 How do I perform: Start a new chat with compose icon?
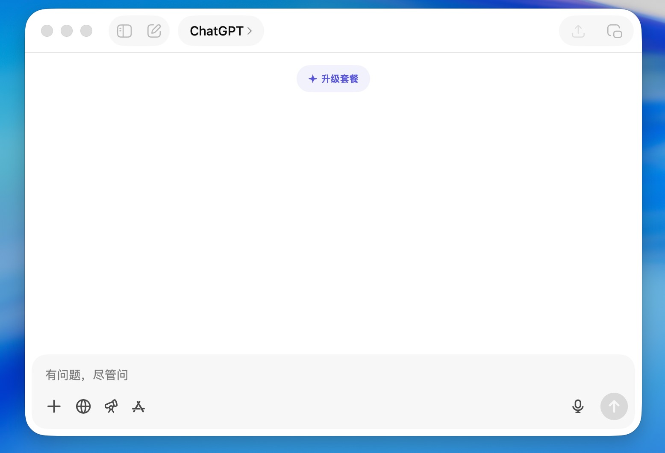pos(154,31)
